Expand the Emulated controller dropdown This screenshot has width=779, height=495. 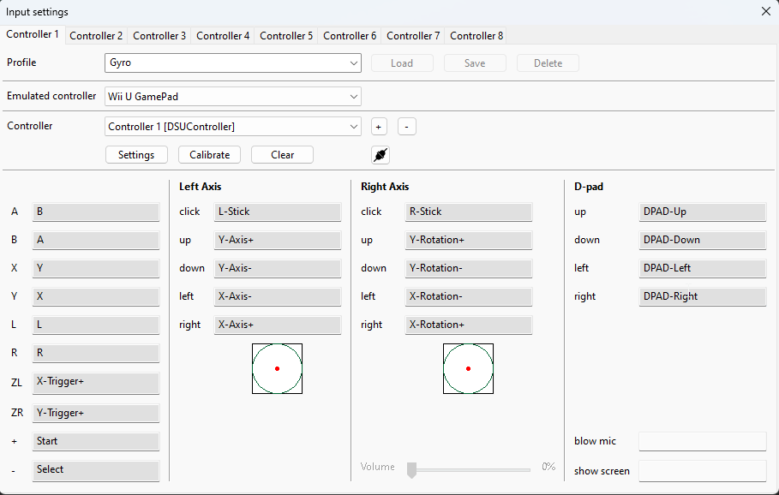[x=232, y=97]
